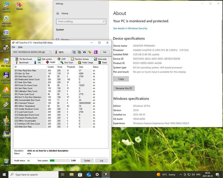Select the Avast Free Antivirus desktop icon

pos(6,92)
